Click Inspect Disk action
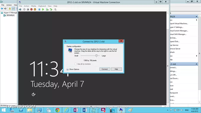The height and width of the screenshot is (113, 201). point(175,42)
